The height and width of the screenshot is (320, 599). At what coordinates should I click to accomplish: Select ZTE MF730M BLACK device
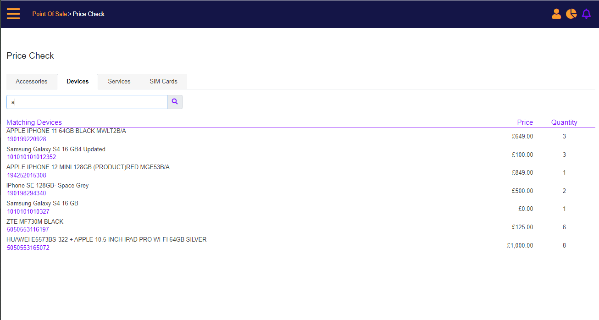(35, 221)
